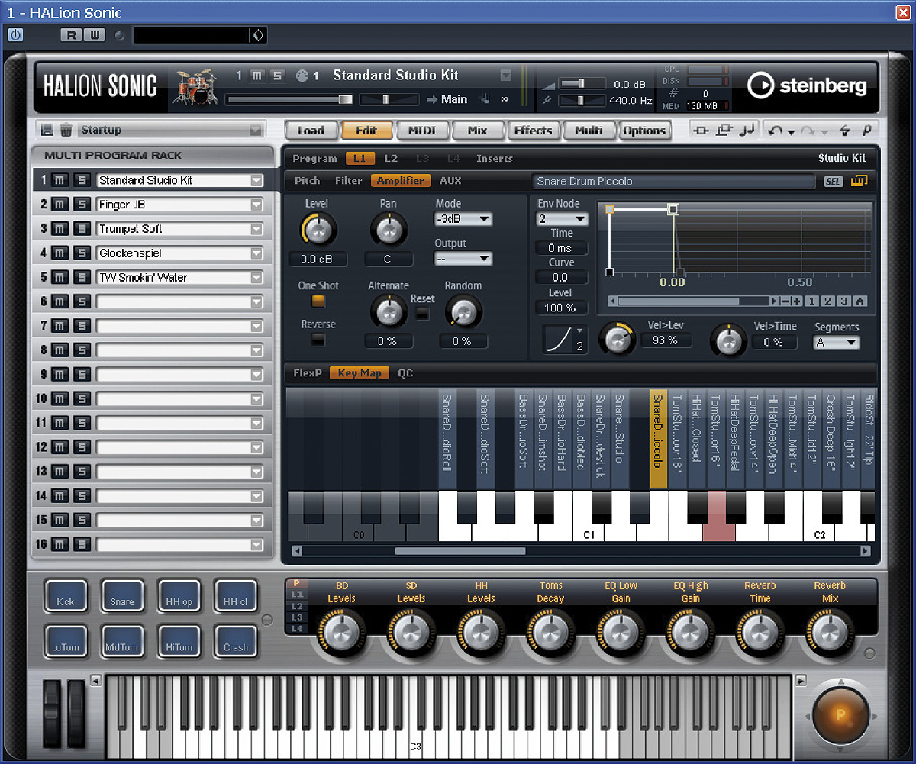
Task: Open the program selector arrow in the header
Action: (505, 76)
